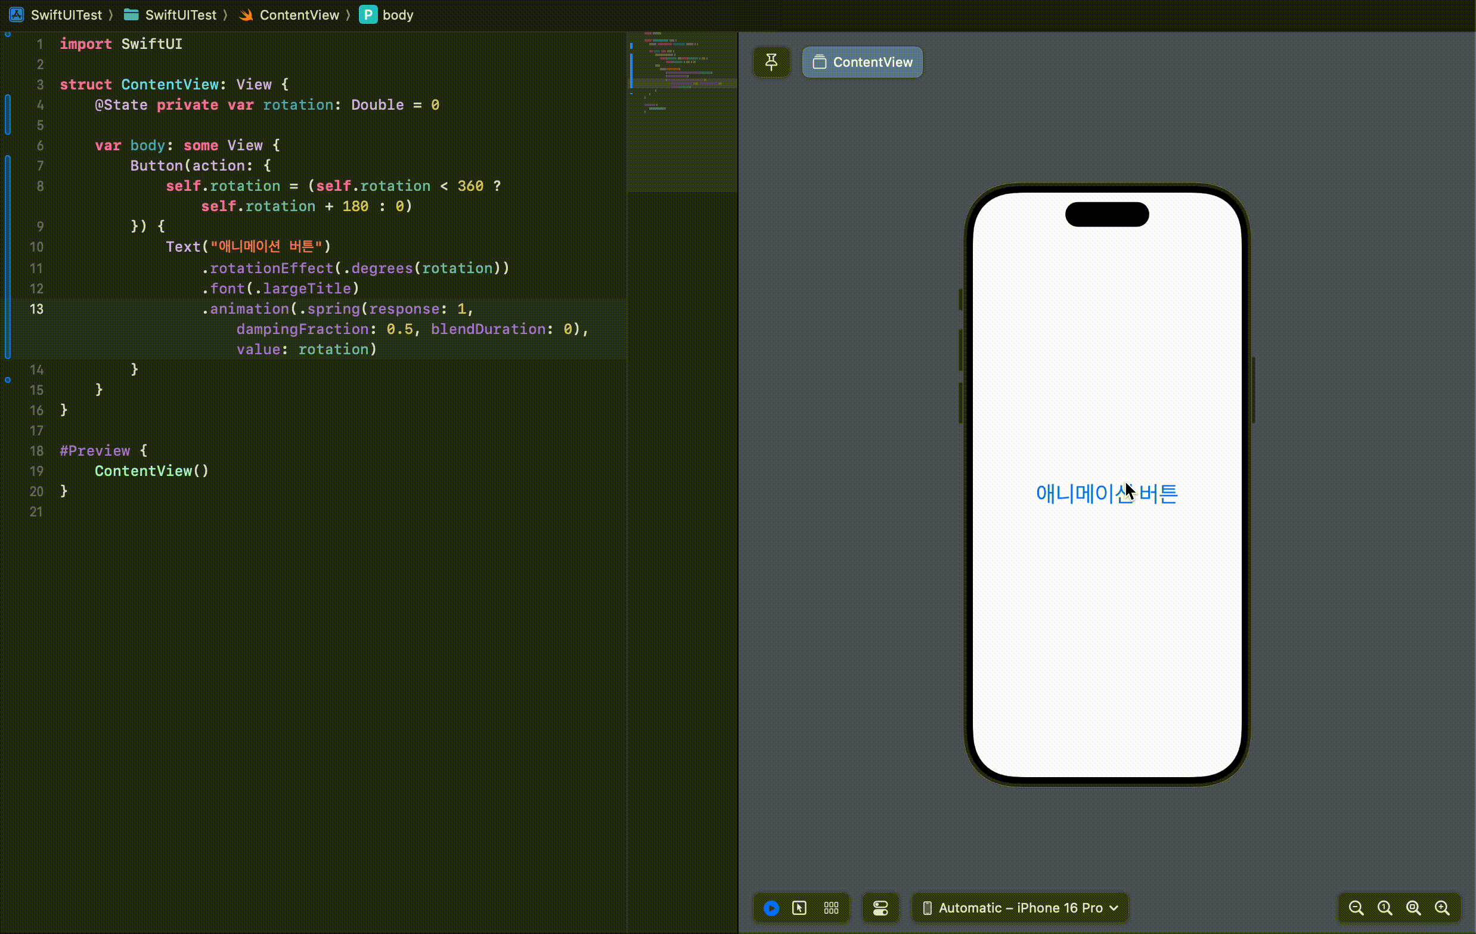Zoom out the preview canvas
This screenshot has width=1476, height=934.
1356,908
